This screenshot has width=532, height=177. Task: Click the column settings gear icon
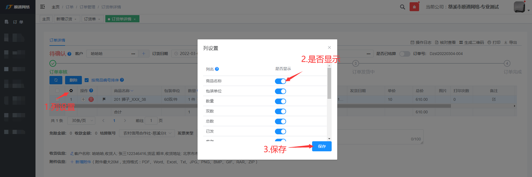(71, 91)
